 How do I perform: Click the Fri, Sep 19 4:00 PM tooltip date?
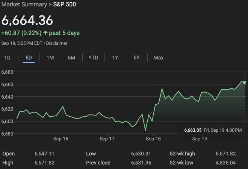point(223,130)
